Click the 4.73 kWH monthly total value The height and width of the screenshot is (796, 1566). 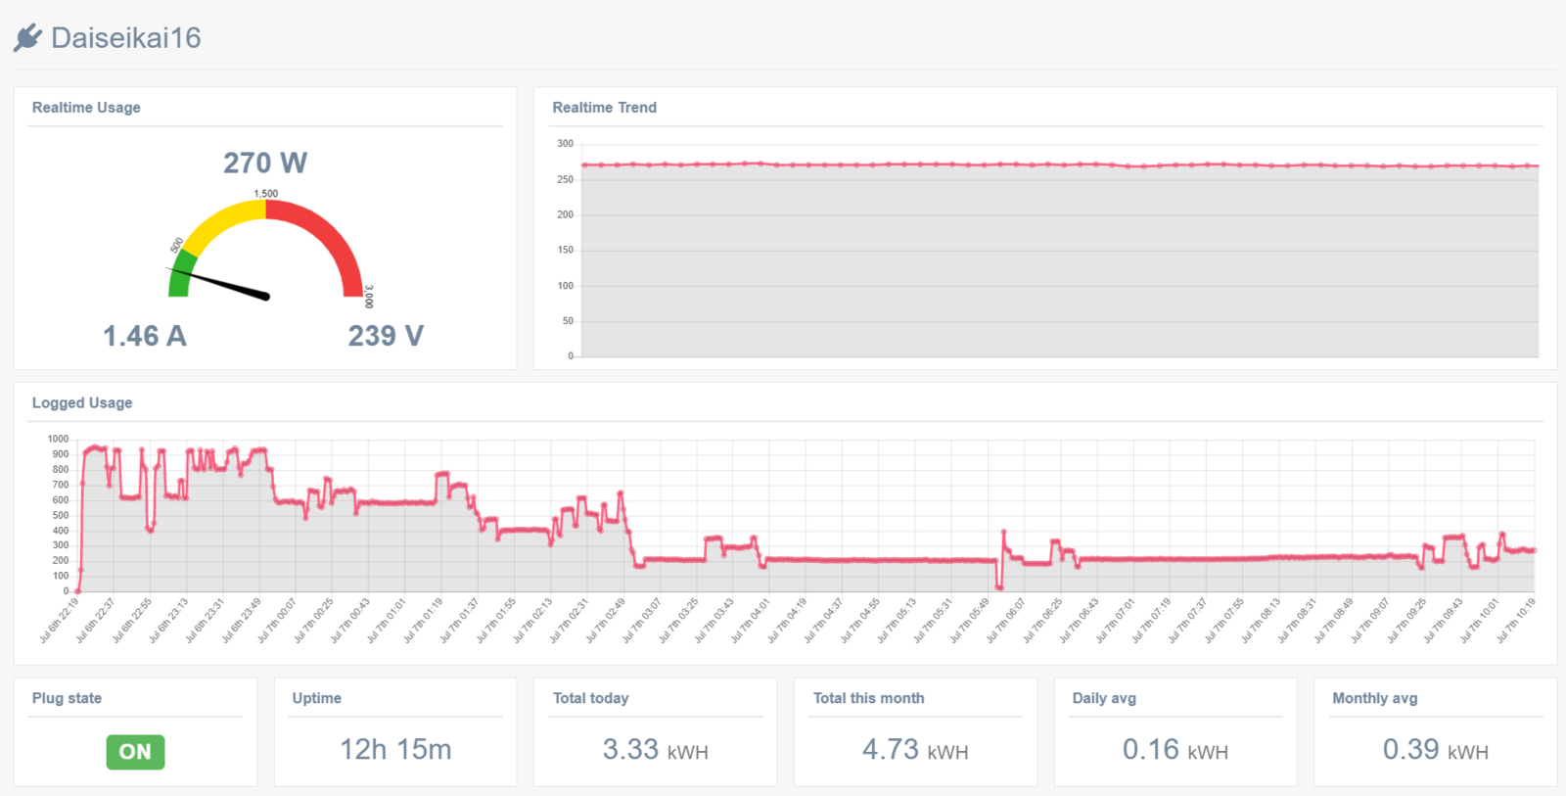[x=915, y=750]
